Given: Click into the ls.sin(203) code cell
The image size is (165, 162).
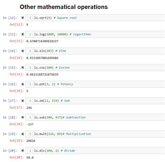Looking at the screenshot, I should [95, 51].
